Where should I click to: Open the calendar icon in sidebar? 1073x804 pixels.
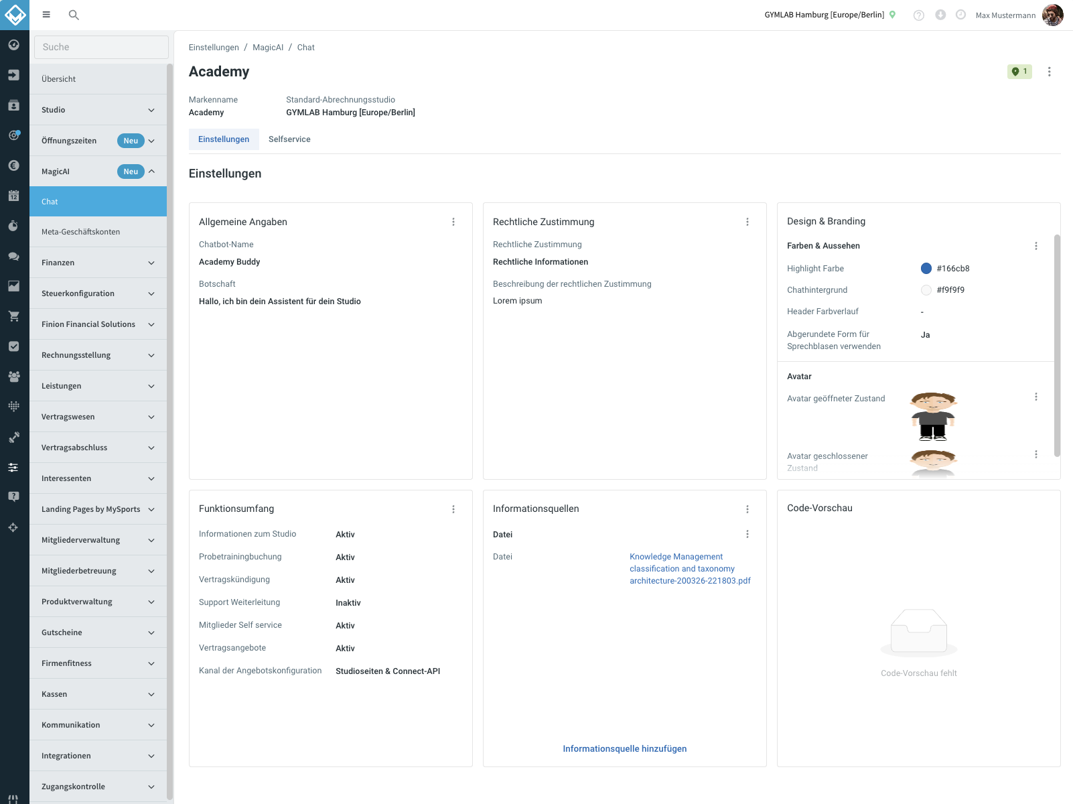[13, 196]
